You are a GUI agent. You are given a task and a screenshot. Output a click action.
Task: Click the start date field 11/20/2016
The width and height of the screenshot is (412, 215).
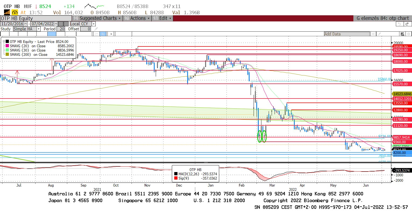12,24
